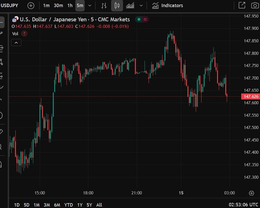Select the 1D date range tab
The height and width of the screenshot is (208, 260).
[17, 205]
